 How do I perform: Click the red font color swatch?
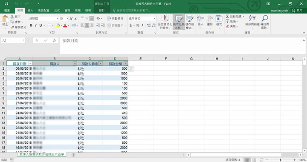[x=65, y=26]
